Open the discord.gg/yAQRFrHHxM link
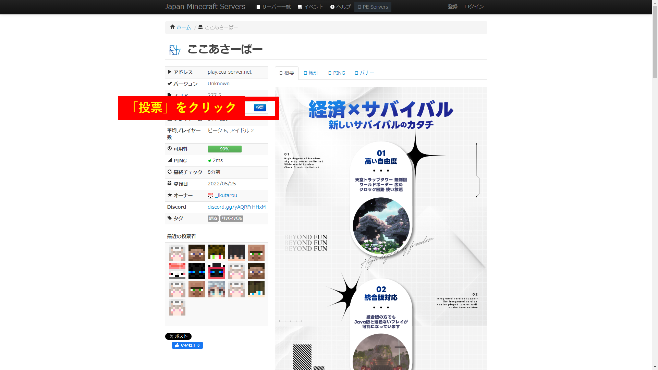This screenshot has width=658, height=370. [236, 207]
